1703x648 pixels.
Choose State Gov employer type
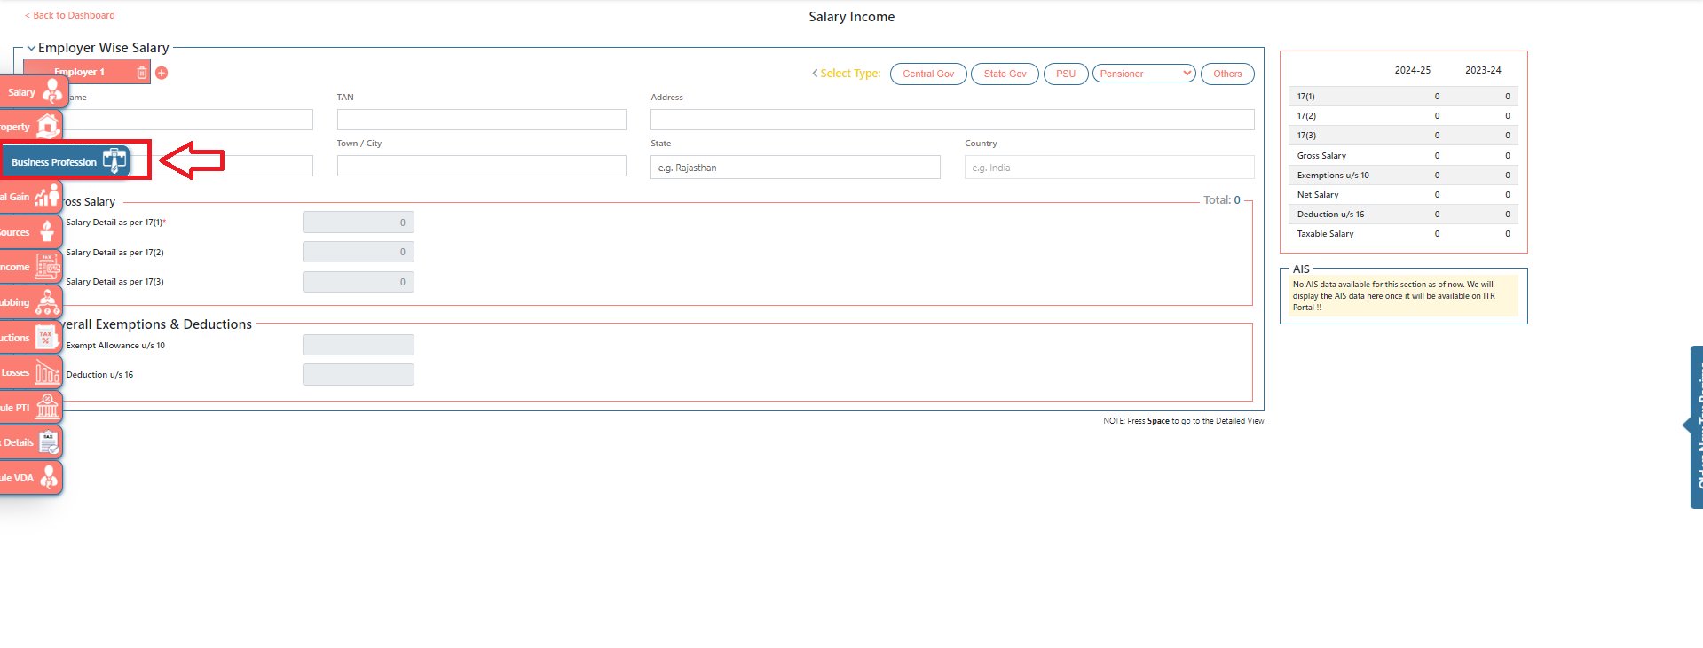coord(1005,74)
